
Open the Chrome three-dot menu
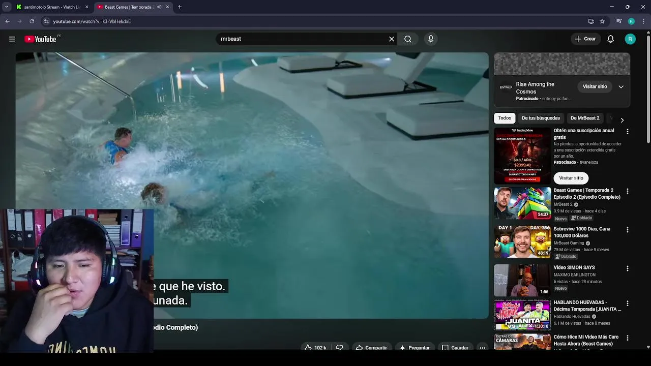[x=643, y=21]
